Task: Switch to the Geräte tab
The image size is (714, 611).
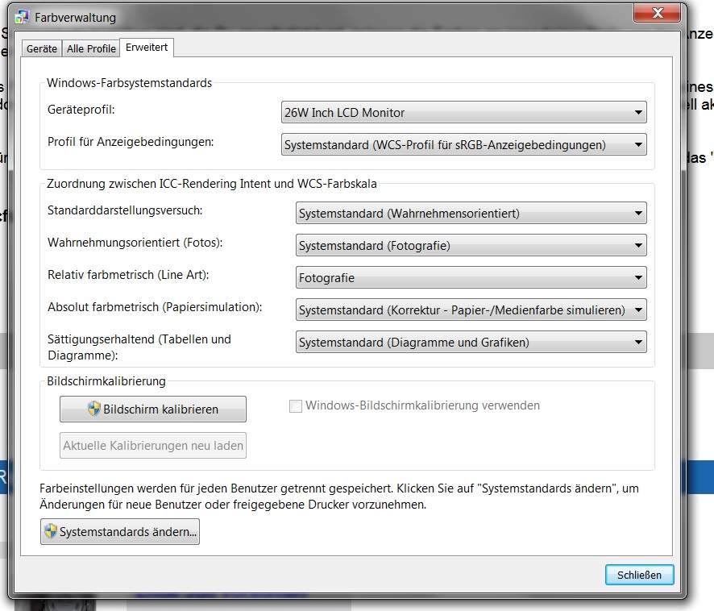Action: point(42,48)
